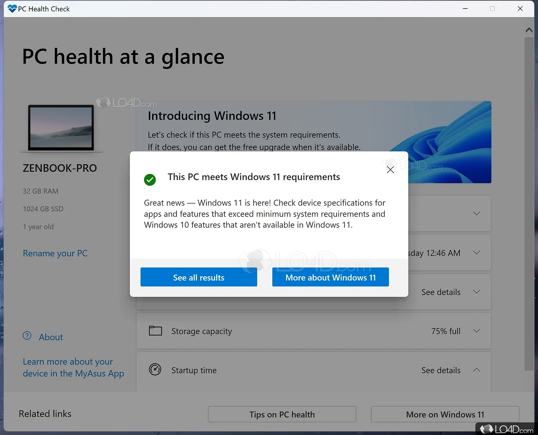Image resolution: width=538 pixels, height=435 pixels.
Task: Click Tips on PC health button
Action: point(282,414)
